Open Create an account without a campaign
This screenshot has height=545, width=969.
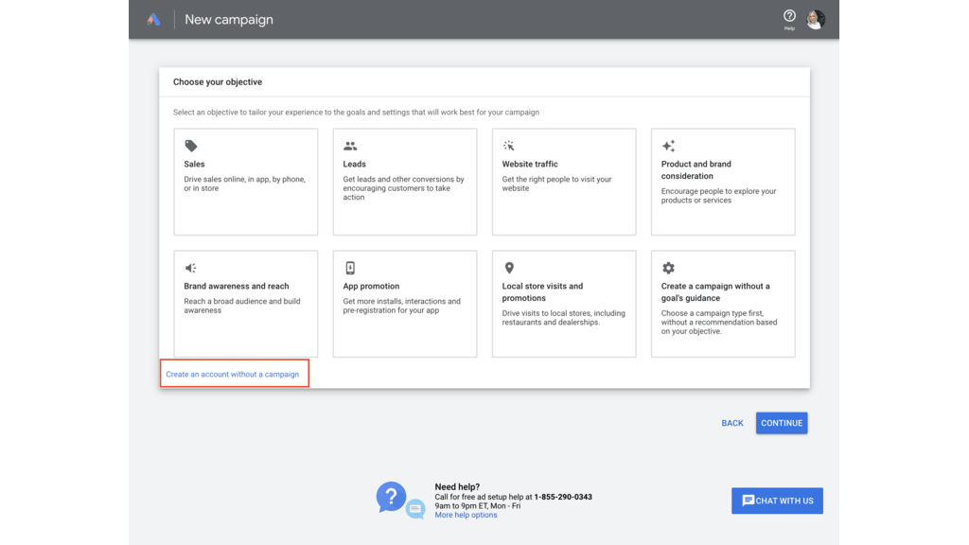click(x=233, y=375)
